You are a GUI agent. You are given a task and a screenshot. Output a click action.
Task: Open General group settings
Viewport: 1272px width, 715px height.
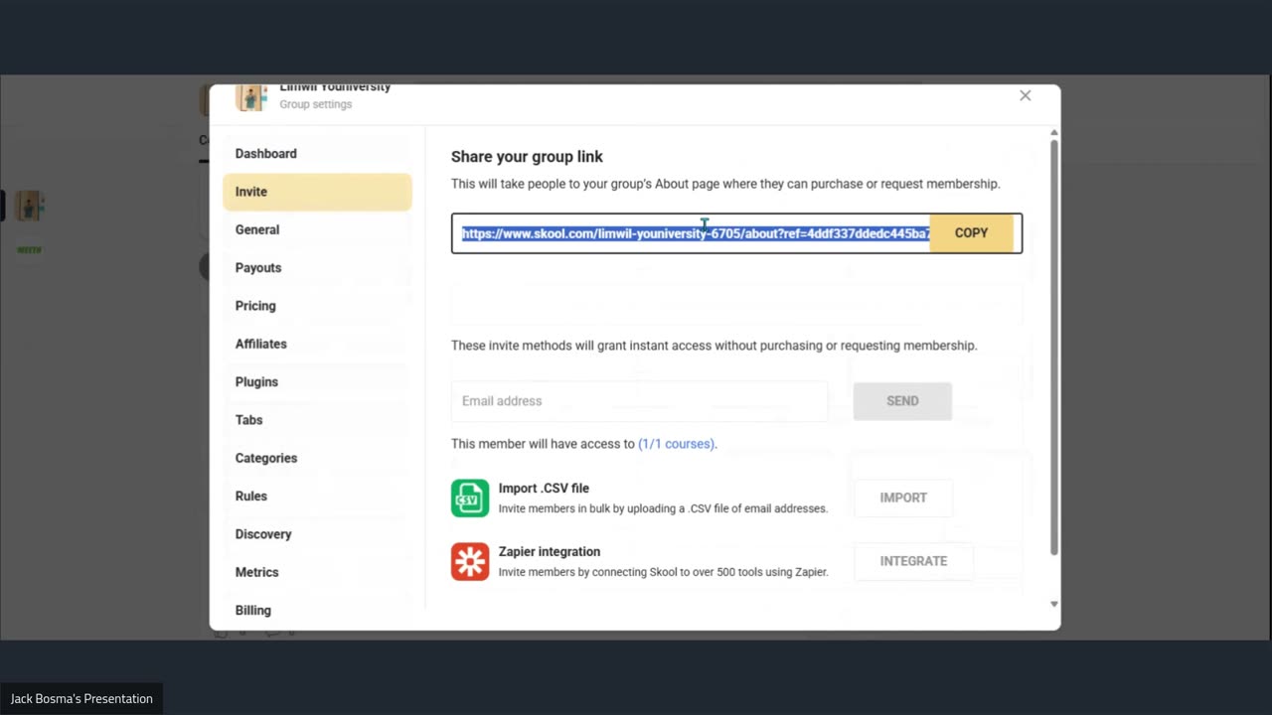click(317, 229)
